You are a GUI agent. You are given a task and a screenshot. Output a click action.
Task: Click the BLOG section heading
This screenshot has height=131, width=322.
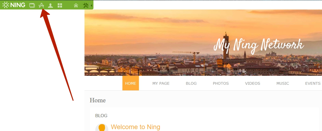pos(101,116)
